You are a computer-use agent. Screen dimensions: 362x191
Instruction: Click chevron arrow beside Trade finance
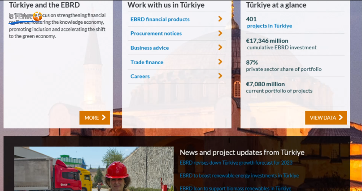click(x=220, y=61)
